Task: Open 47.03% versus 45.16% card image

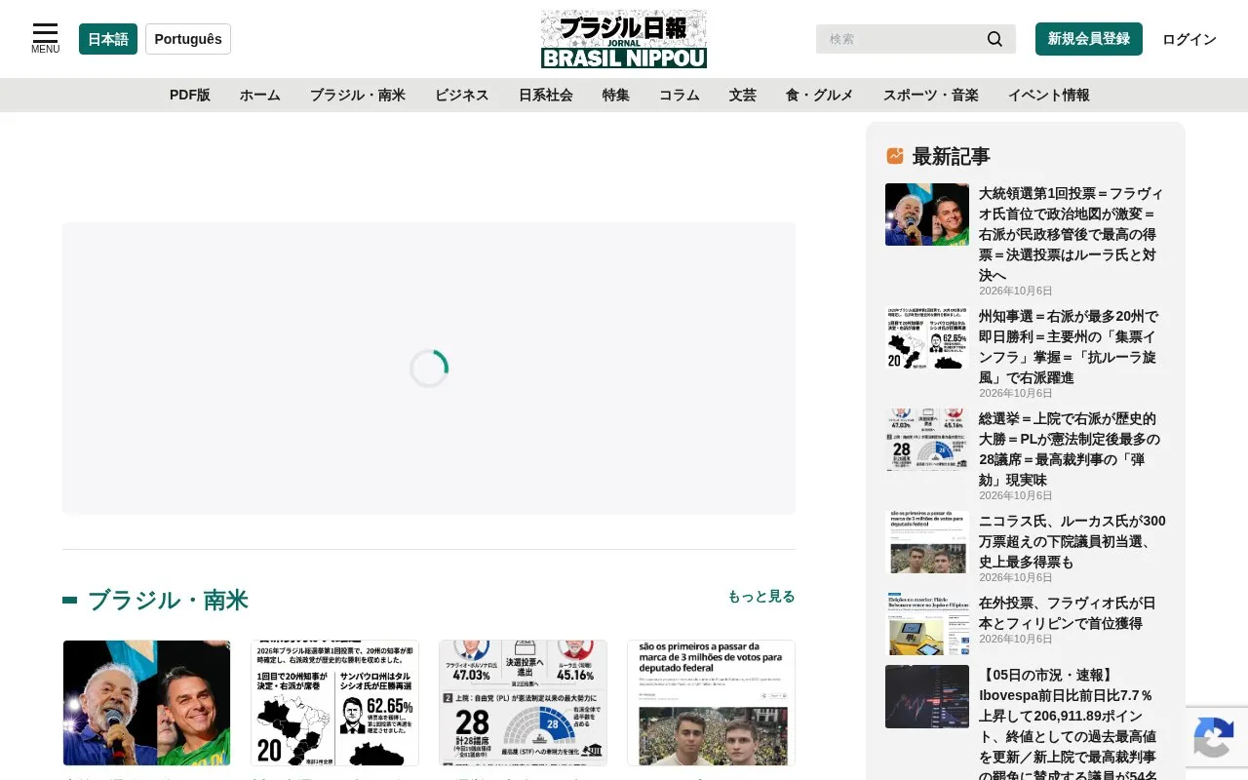Action: coord(523,703)
